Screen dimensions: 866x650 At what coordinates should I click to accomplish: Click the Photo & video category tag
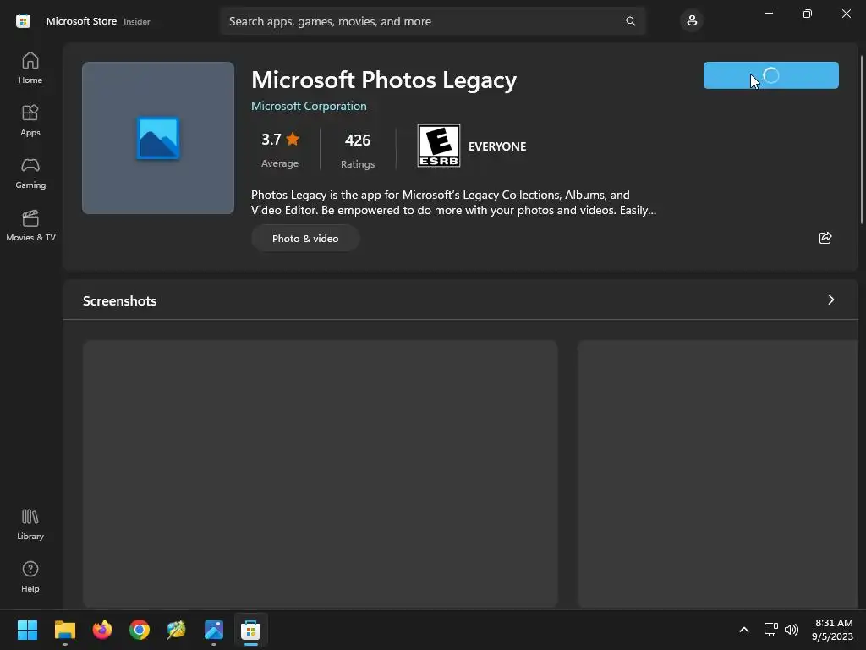[x=305, y=238]
